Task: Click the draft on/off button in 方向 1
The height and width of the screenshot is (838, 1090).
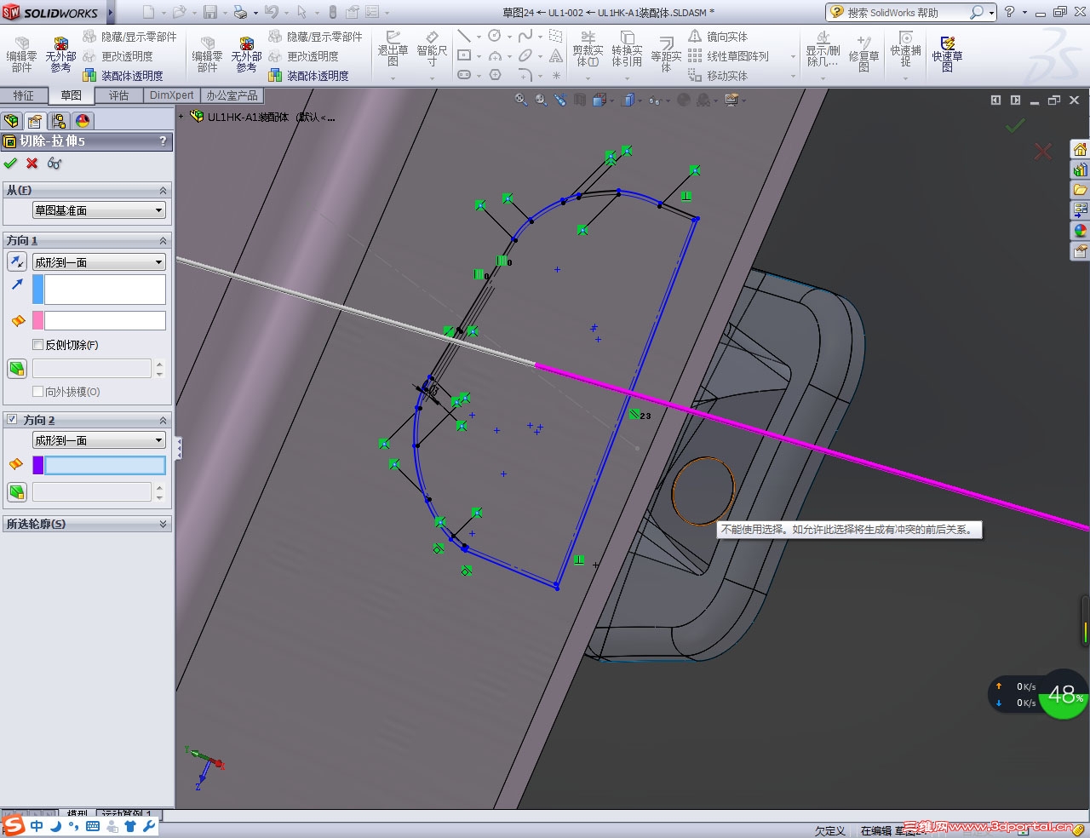Action: pos(17,369)
